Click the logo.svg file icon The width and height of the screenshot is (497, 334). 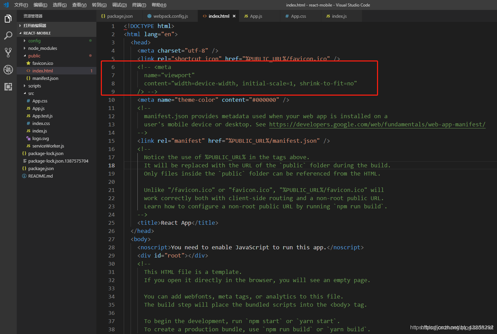pyautogui.click(x=28, y=138)
